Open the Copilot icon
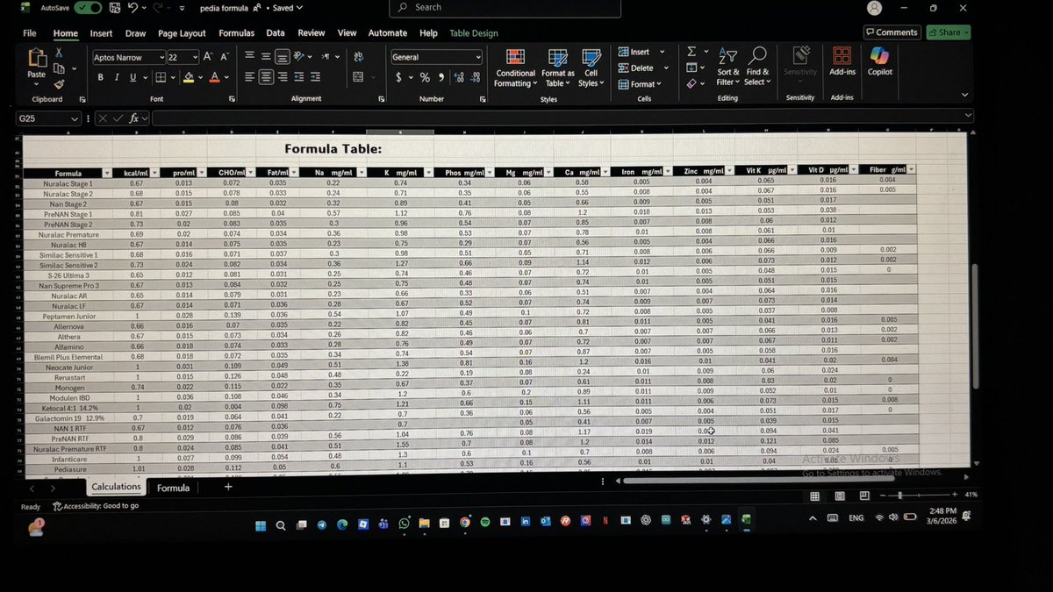1053x592 pixels. (x=879, y=57)
